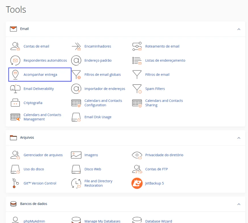Open the Gerenciador de arquivos link

point(43,155)
